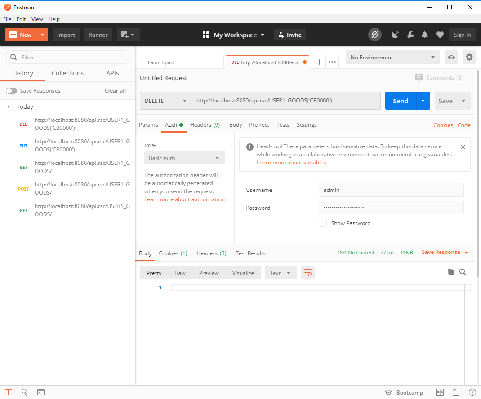Open the Edit menu
The height and width of the screenshot is (399, 481).
pos(21,19)
